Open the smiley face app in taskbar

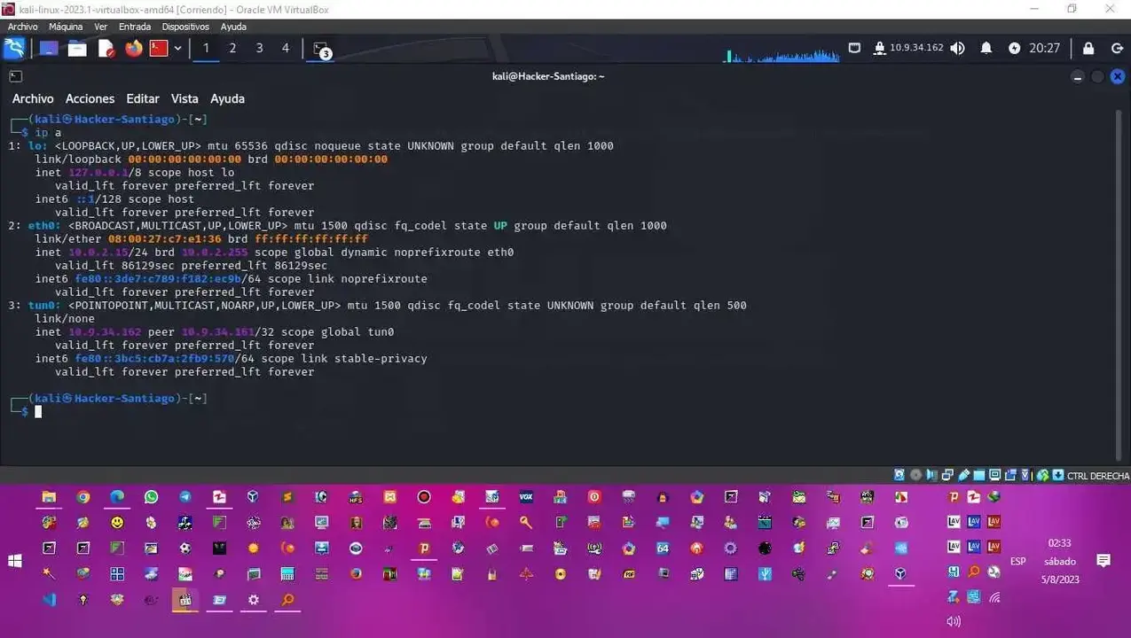(117, 523)
